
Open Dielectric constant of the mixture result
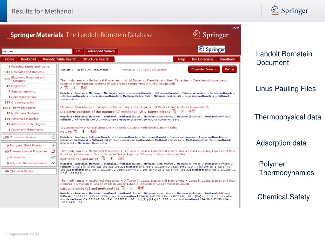coord(115,112)
